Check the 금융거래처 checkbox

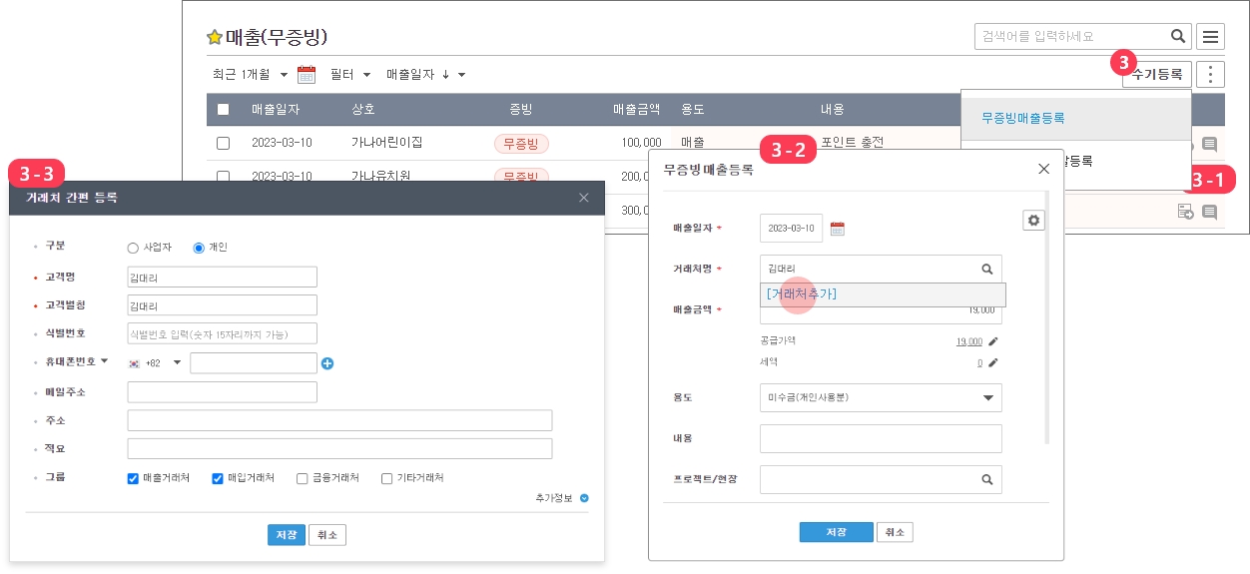pyautogui.click(x=303, y=478)
